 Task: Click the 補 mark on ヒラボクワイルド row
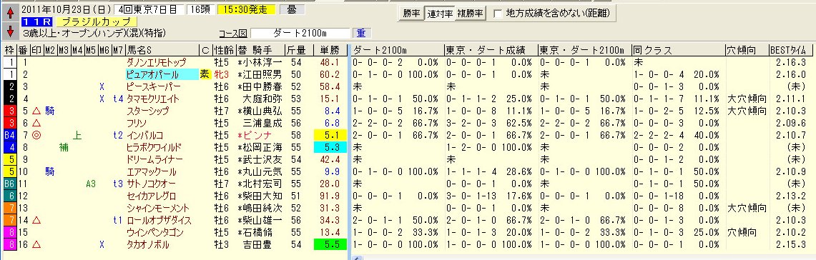click(64, 147)
